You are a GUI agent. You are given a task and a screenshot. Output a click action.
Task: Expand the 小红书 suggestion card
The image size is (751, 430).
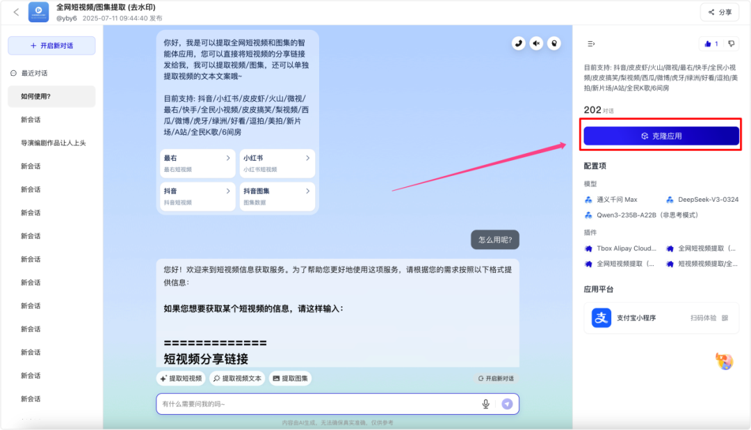(x=277, y=163)
